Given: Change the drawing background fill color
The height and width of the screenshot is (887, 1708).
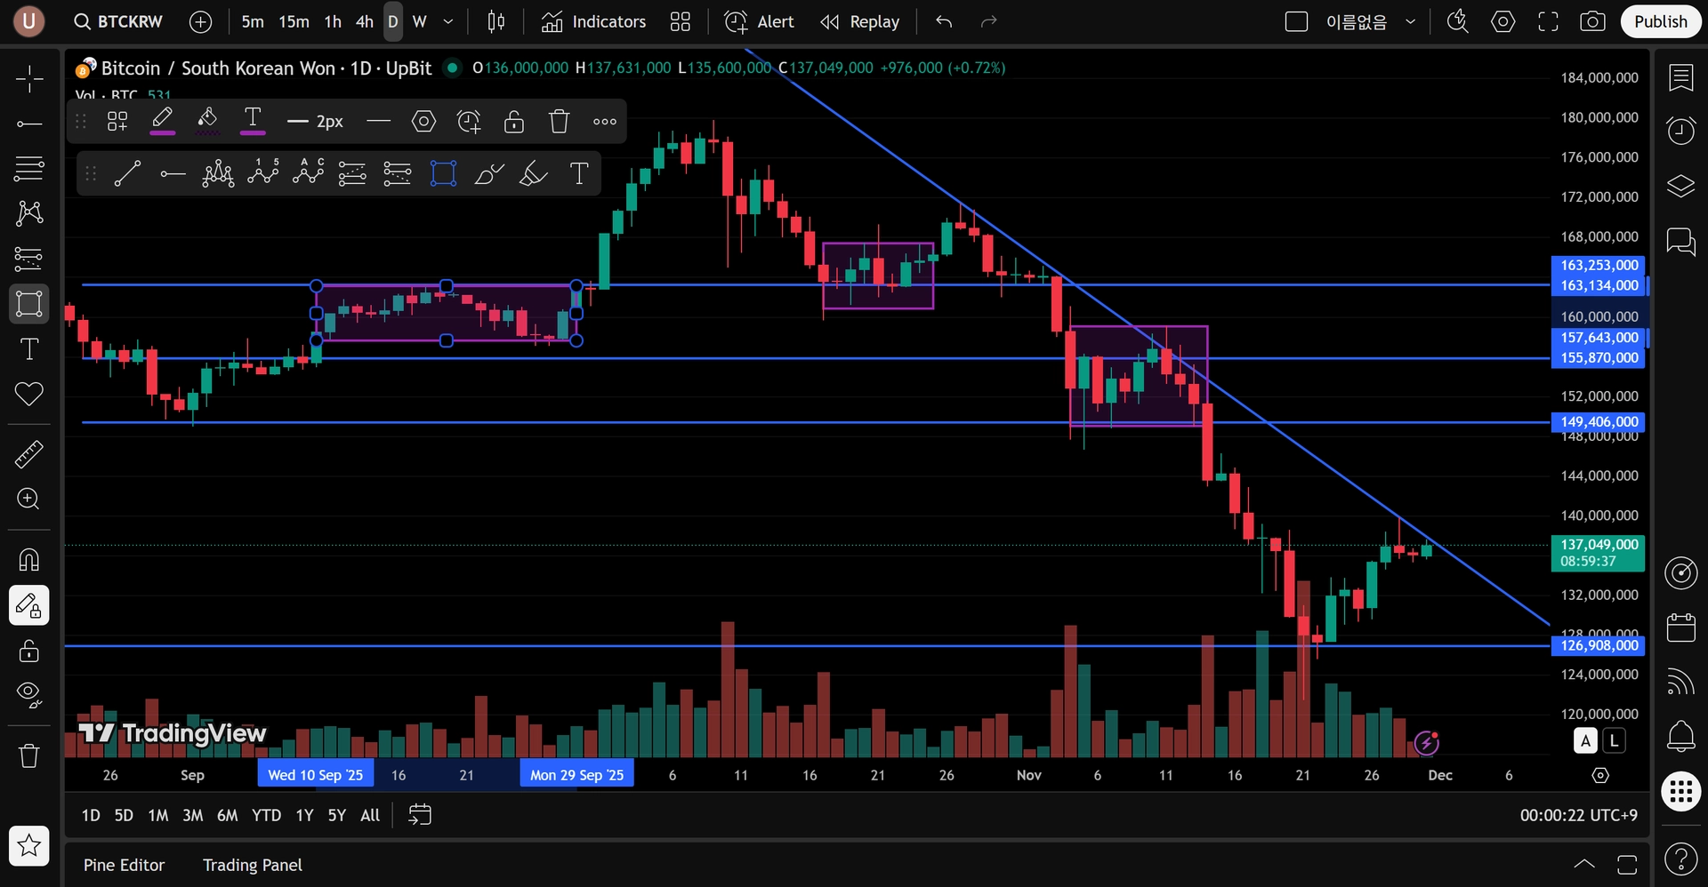Looking at the screenshot, I should tap(207, 122).
